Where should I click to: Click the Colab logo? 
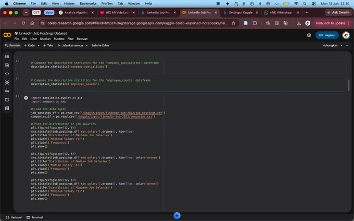tap(7, 35)
